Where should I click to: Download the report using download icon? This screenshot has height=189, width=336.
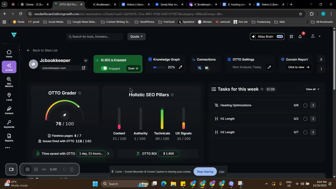pos(321,59)
